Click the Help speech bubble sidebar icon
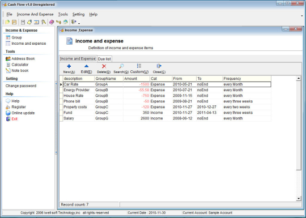This screenshot has width=306, height=218. (x=8, y=101)
